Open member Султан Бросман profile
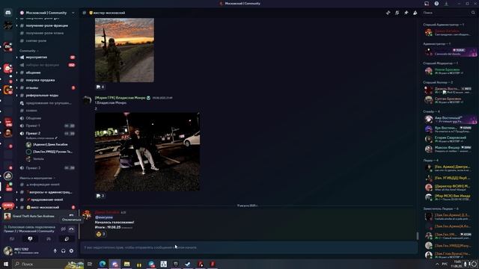This screenshot has width=479, height=269. [449, 100]
